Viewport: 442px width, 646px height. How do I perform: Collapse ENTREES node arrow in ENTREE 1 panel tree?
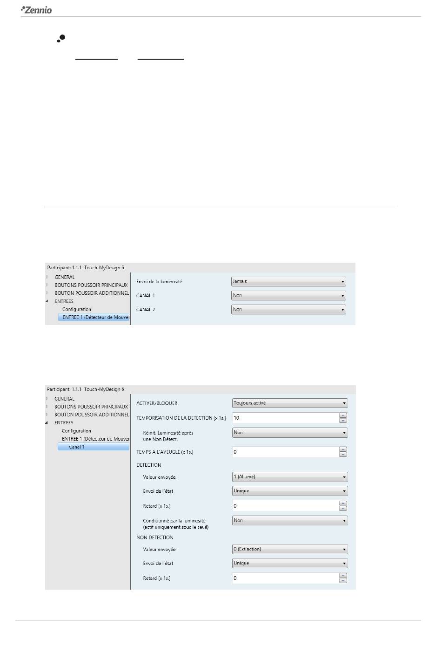pos(47,301)
